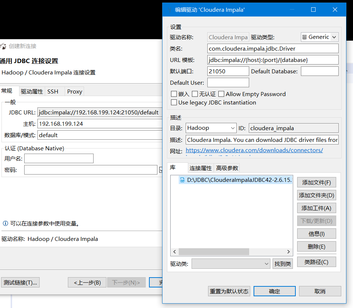Click 重置为默认状态 button

[x=229, y=291]
